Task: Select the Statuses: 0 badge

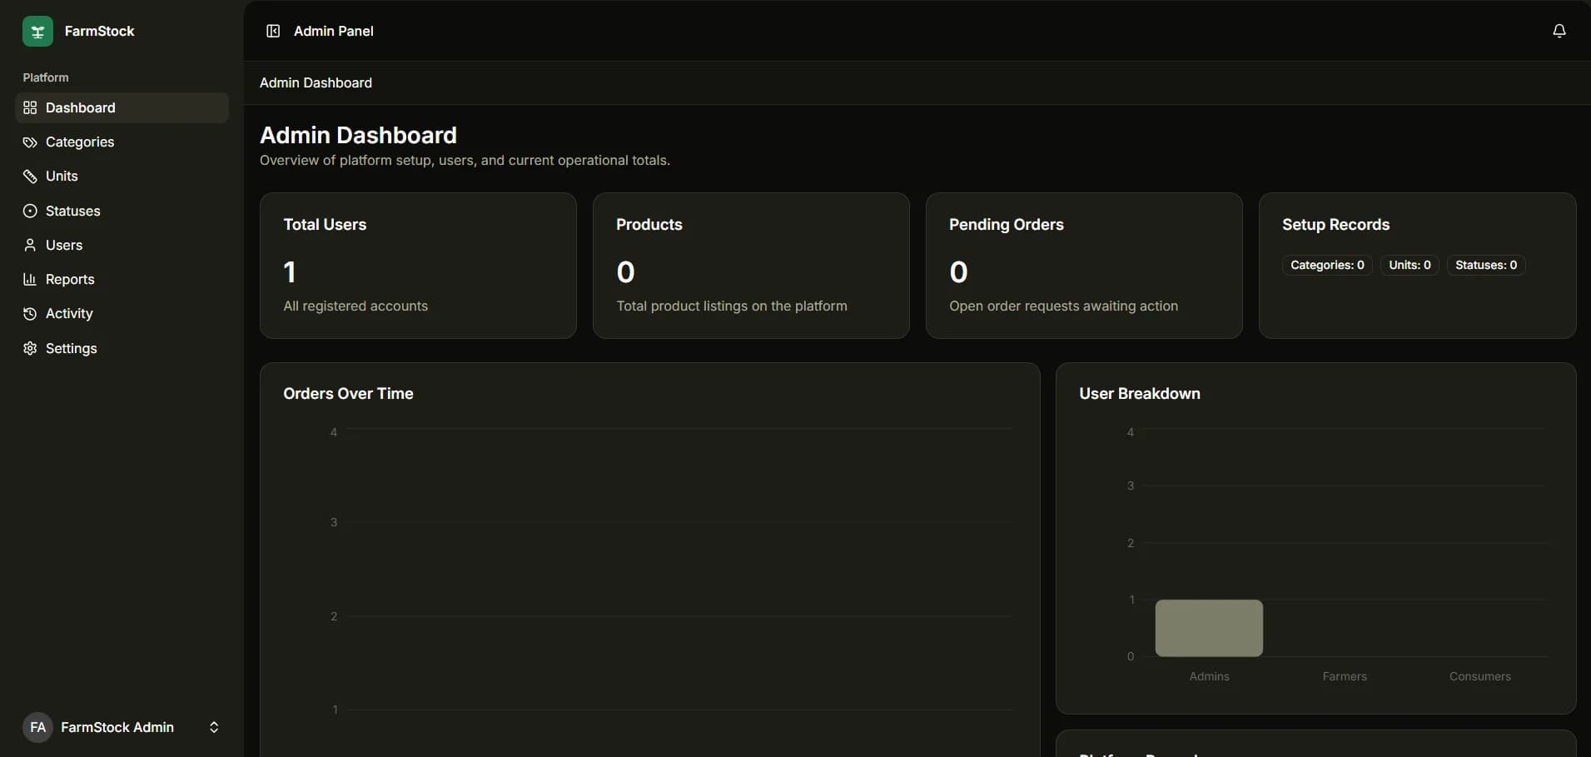Action: (1486, 265)
